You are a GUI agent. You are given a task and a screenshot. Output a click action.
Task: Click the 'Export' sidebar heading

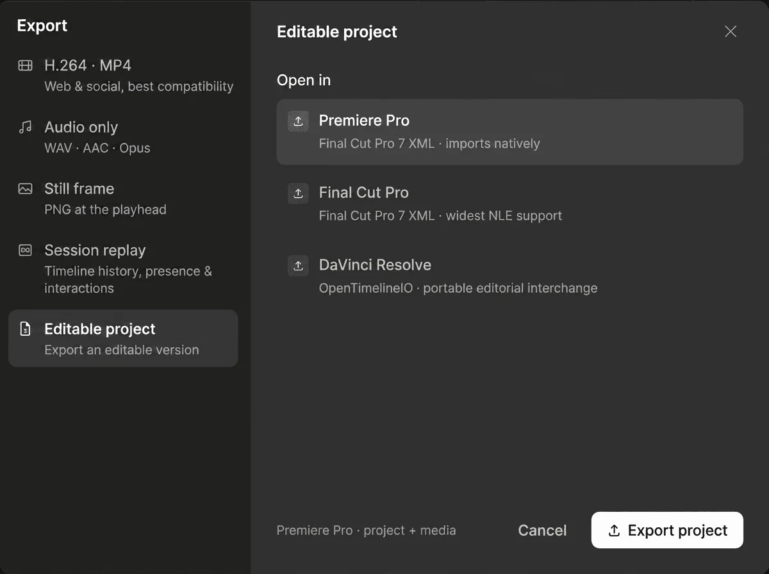42,26
